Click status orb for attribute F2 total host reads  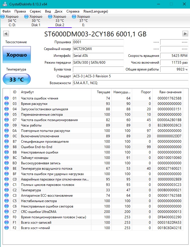click(7, 228)
